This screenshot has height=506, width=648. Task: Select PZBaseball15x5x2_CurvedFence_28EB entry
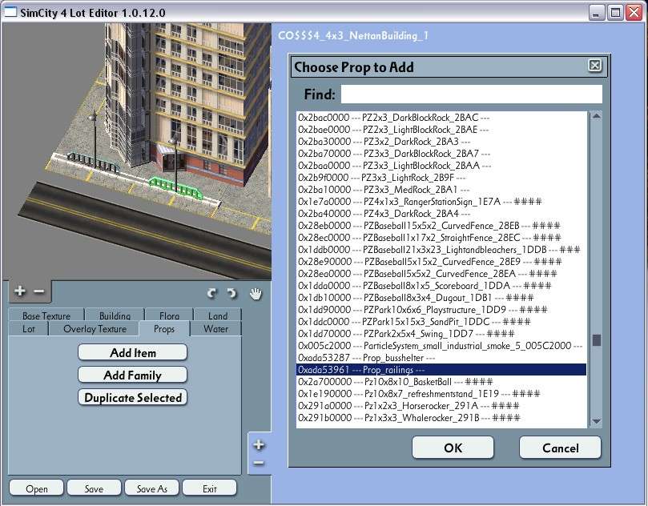pos(441,225)
